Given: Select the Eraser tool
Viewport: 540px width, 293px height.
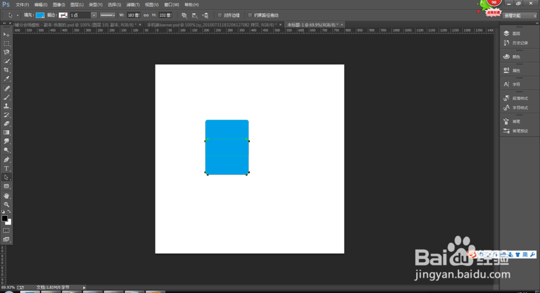Looking at the screenshot, I should pos(6,124).
